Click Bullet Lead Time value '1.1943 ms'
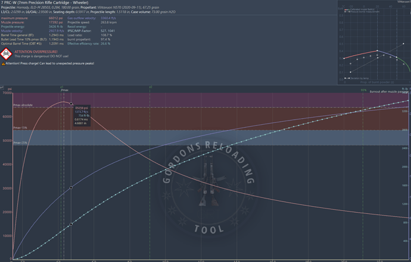 point(56,39)
